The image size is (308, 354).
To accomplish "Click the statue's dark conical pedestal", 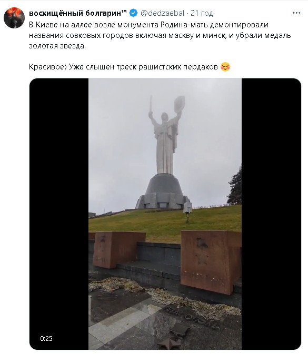I will coord(163,191).
